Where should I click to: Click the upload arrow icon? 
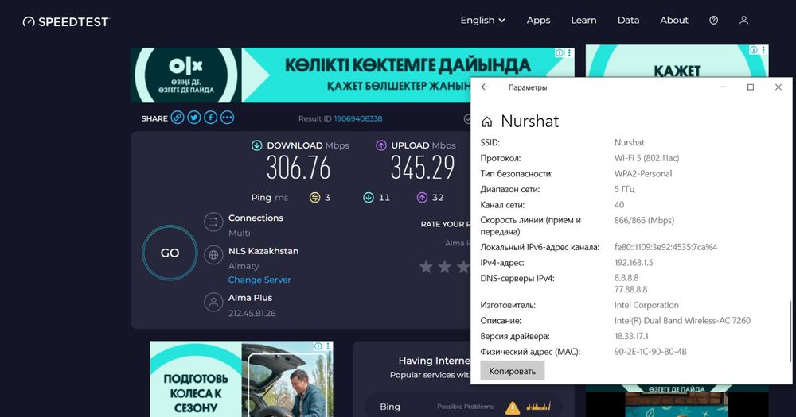(380, 145)
